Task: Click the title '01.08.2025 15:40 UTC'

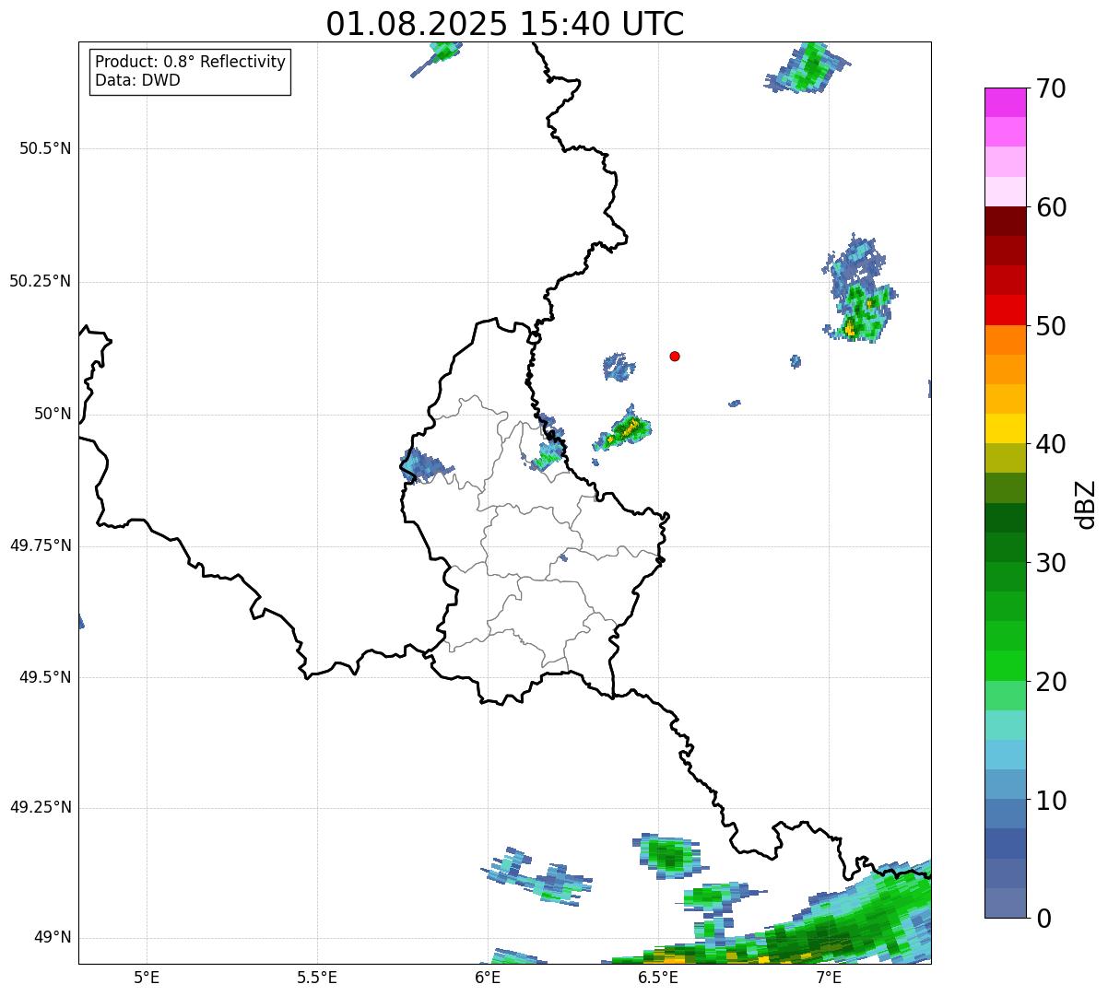Action: click(505, 24)
